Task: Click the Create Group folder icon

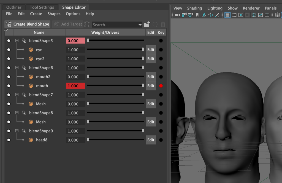Action: tap(147, 24)
